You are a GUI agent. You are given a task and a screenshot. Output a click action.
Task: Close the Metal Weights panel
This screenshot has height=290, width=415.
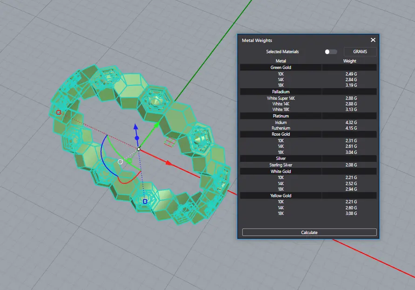click(373, 40)
